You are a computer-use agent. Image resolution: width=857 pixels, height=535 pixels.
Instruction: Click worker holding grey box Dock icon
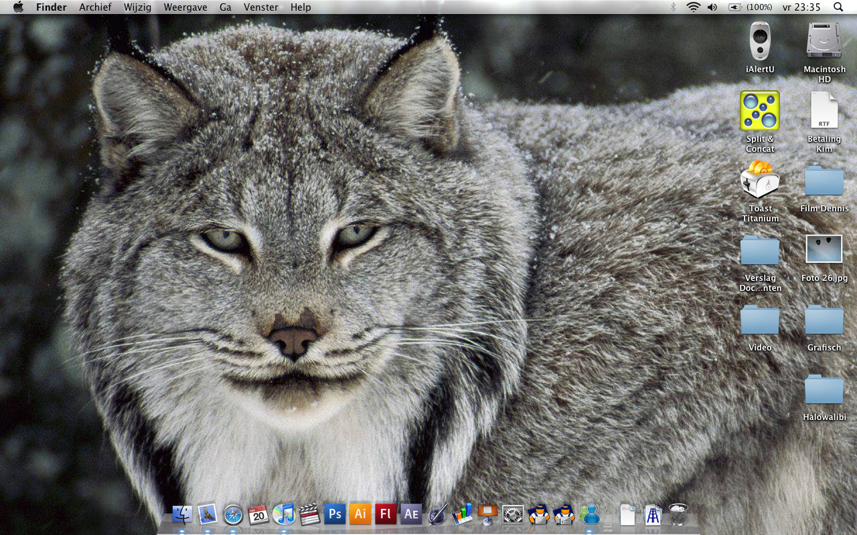[x=564, y=514]
